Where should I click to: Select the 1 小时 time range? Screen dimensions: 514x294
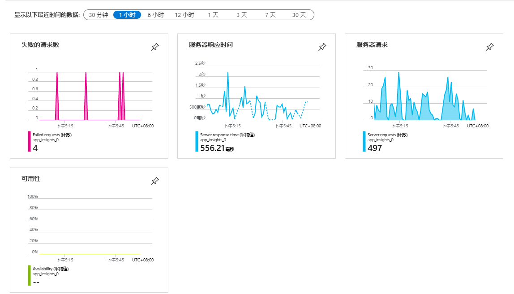pos(127,15)
